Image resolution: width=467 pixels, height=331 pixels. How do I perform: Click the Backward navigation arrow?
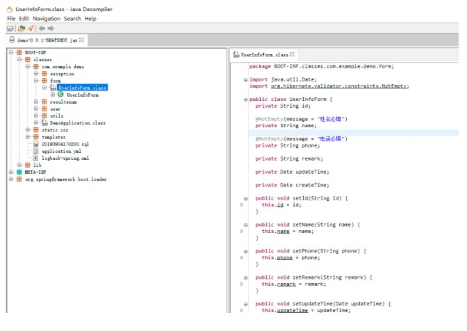42,29
